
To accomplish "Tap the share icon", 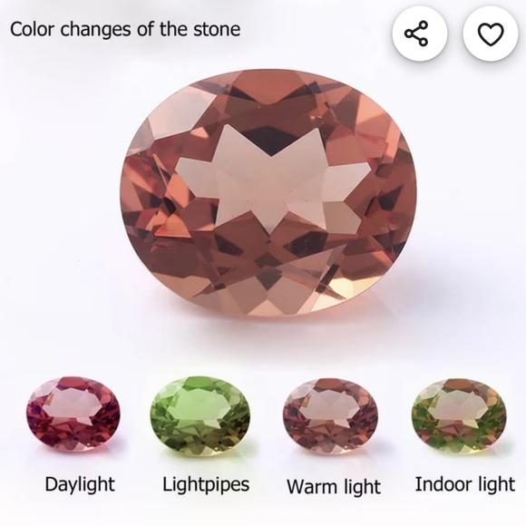I will tap(420, 34).
